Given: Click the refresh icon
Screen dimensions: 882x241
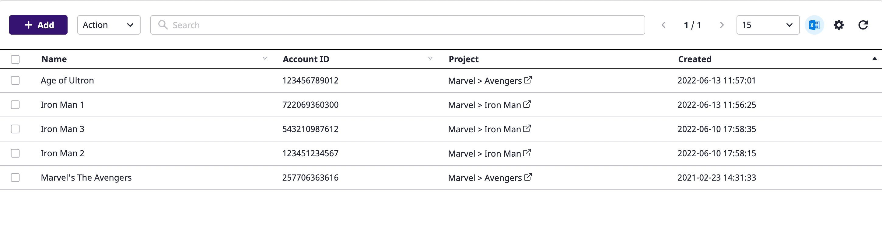Looking at the screenshot, I should 863,25.
